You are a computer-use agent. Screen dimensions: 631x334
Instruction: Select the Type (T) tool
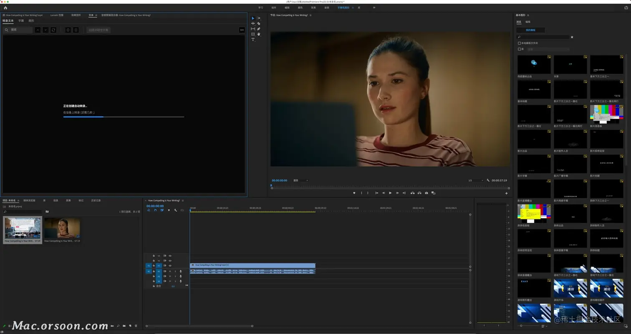[x=253, y=40]
